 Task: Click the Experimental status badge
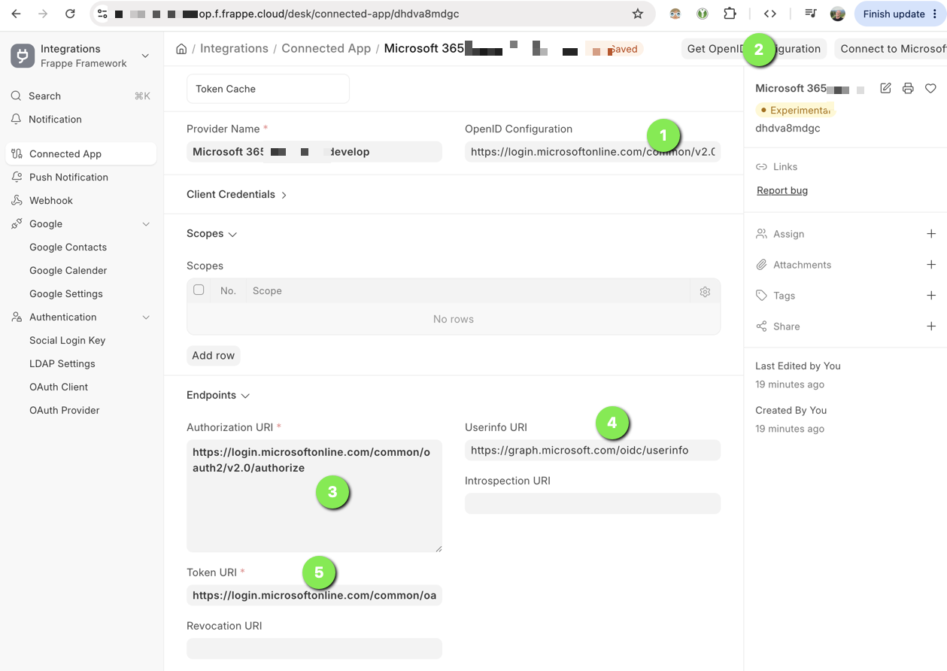tap(795, 110)
